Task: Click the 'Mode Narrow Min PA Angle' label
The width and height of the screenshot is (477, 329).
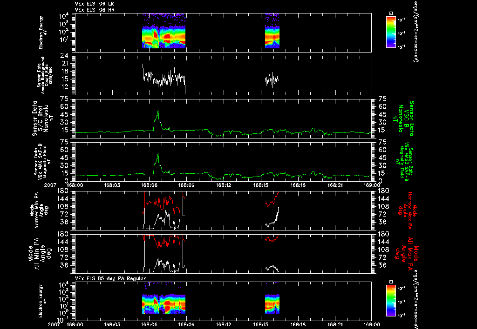Action: pos(39,211)
